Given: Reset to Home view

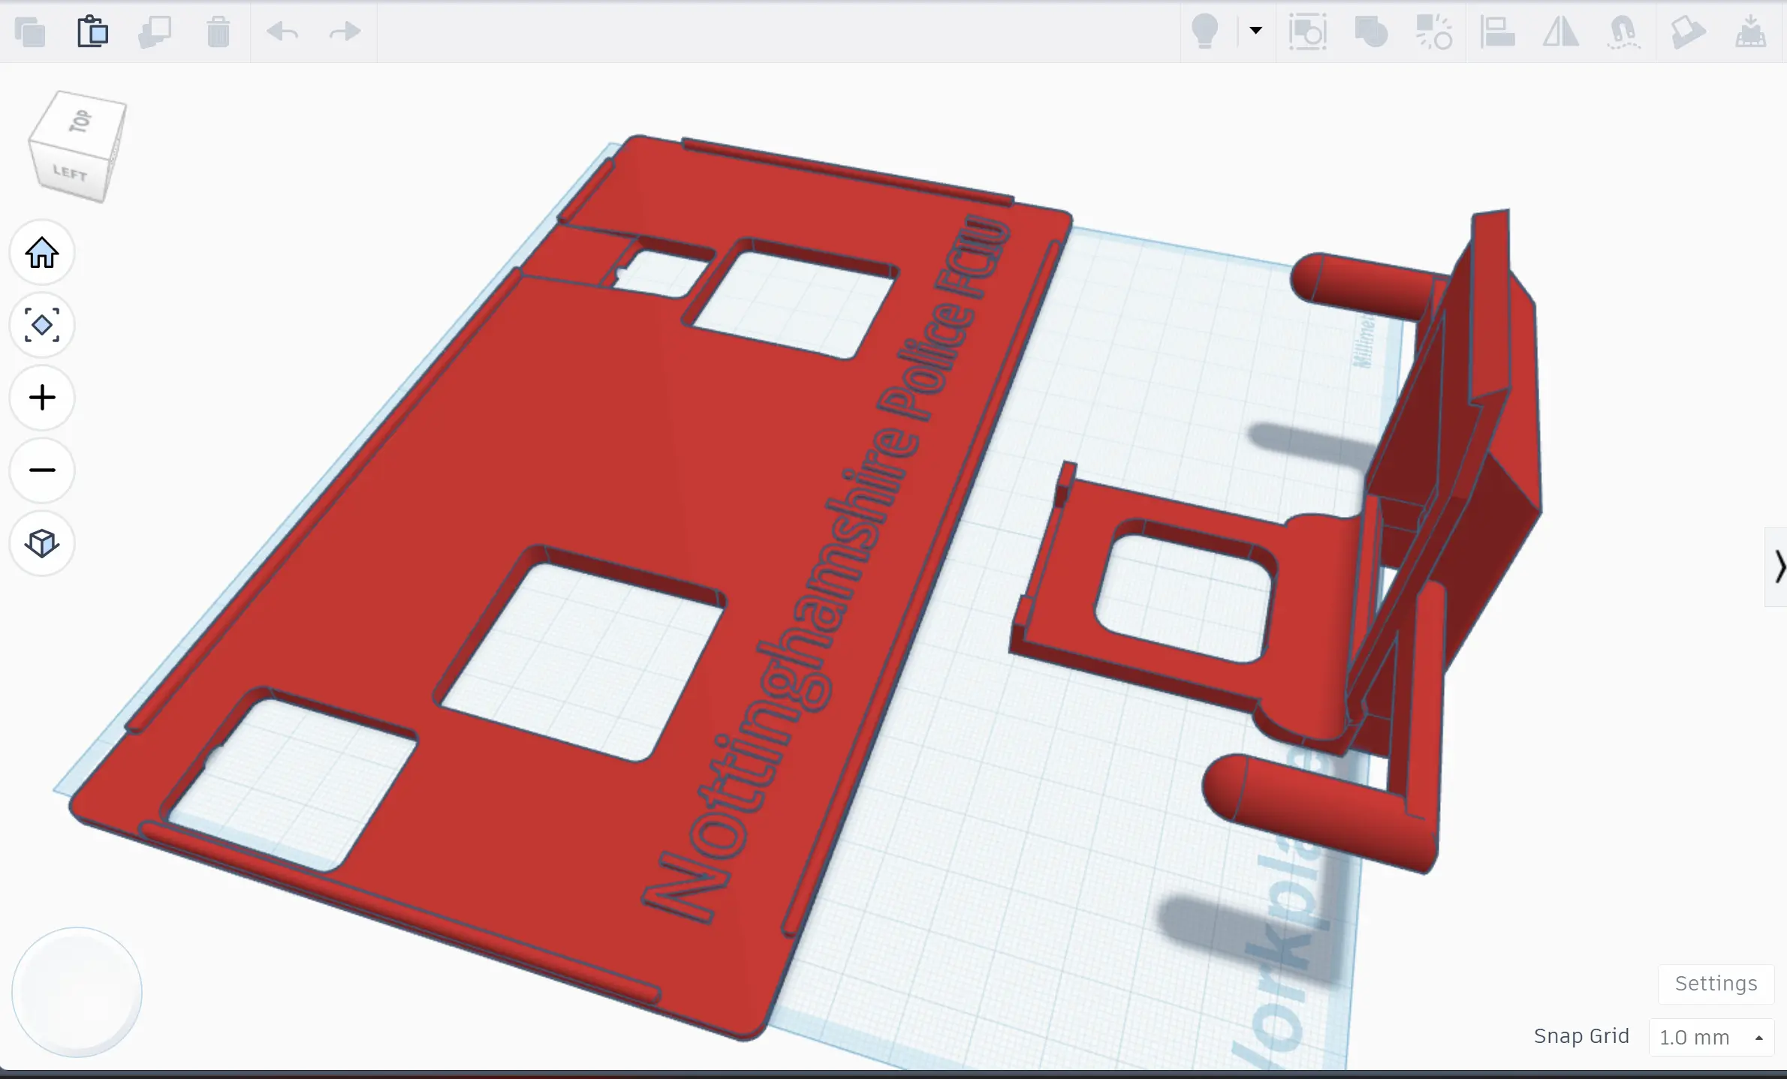Looking at the screenshot, I should (x=42, y=253).
